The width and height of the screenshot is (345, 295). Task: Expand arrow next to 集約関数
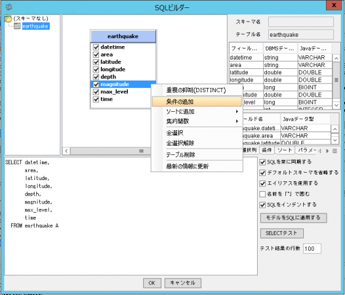point(237,121)
